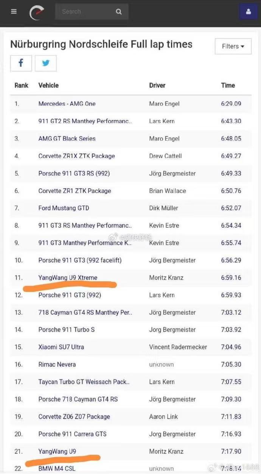Open the user account icon
Viewport: 261px width, 474px height.
coord(249,12)
